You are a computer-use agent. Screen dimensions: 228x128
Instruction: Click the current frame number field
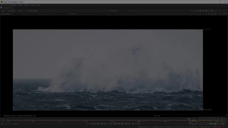pyautogui.click(x=110, y=124)
